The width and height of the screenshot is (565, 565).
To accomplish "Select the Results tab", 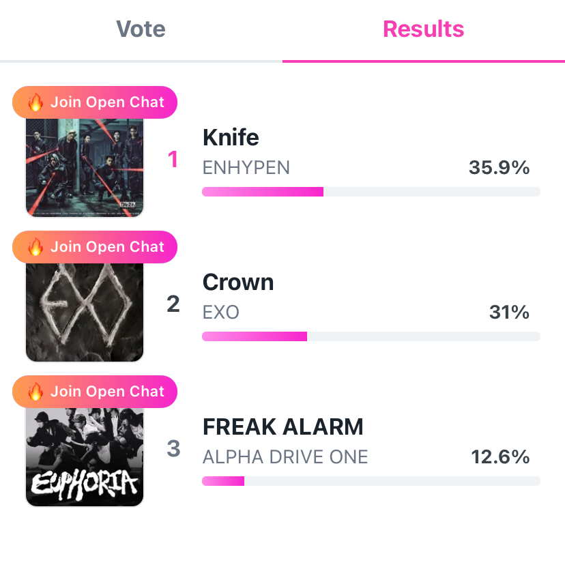I will 423,29.
